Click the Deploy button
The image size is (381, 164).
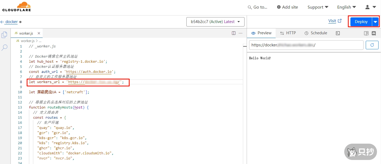[x=361, y=22]
